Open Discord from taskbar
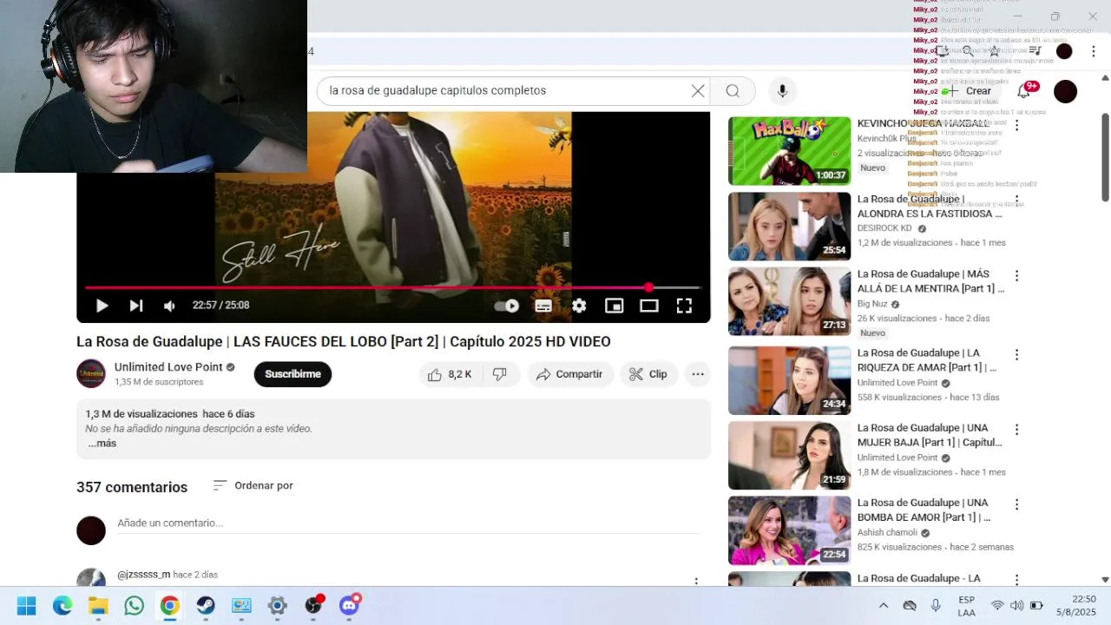 pos(349,606)
